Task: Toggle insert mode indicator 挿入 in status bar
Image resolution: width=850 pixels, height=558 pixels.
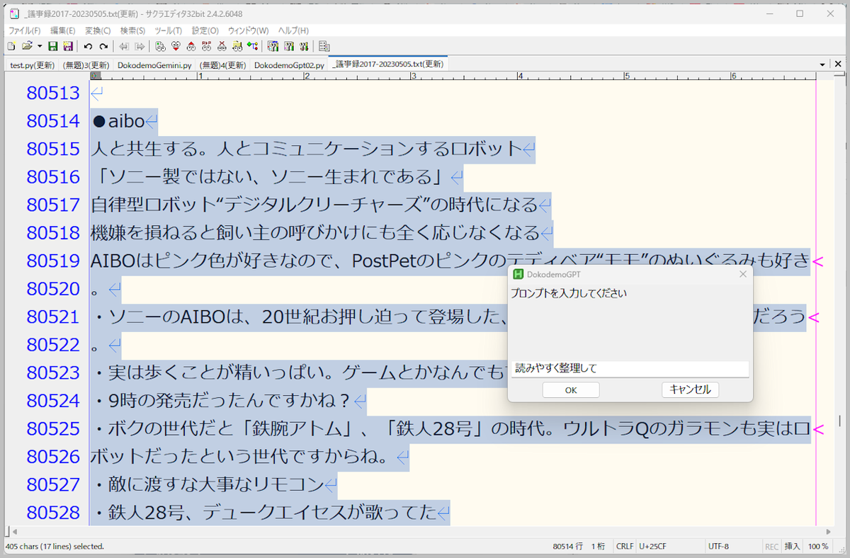Action: coord(793,547)
